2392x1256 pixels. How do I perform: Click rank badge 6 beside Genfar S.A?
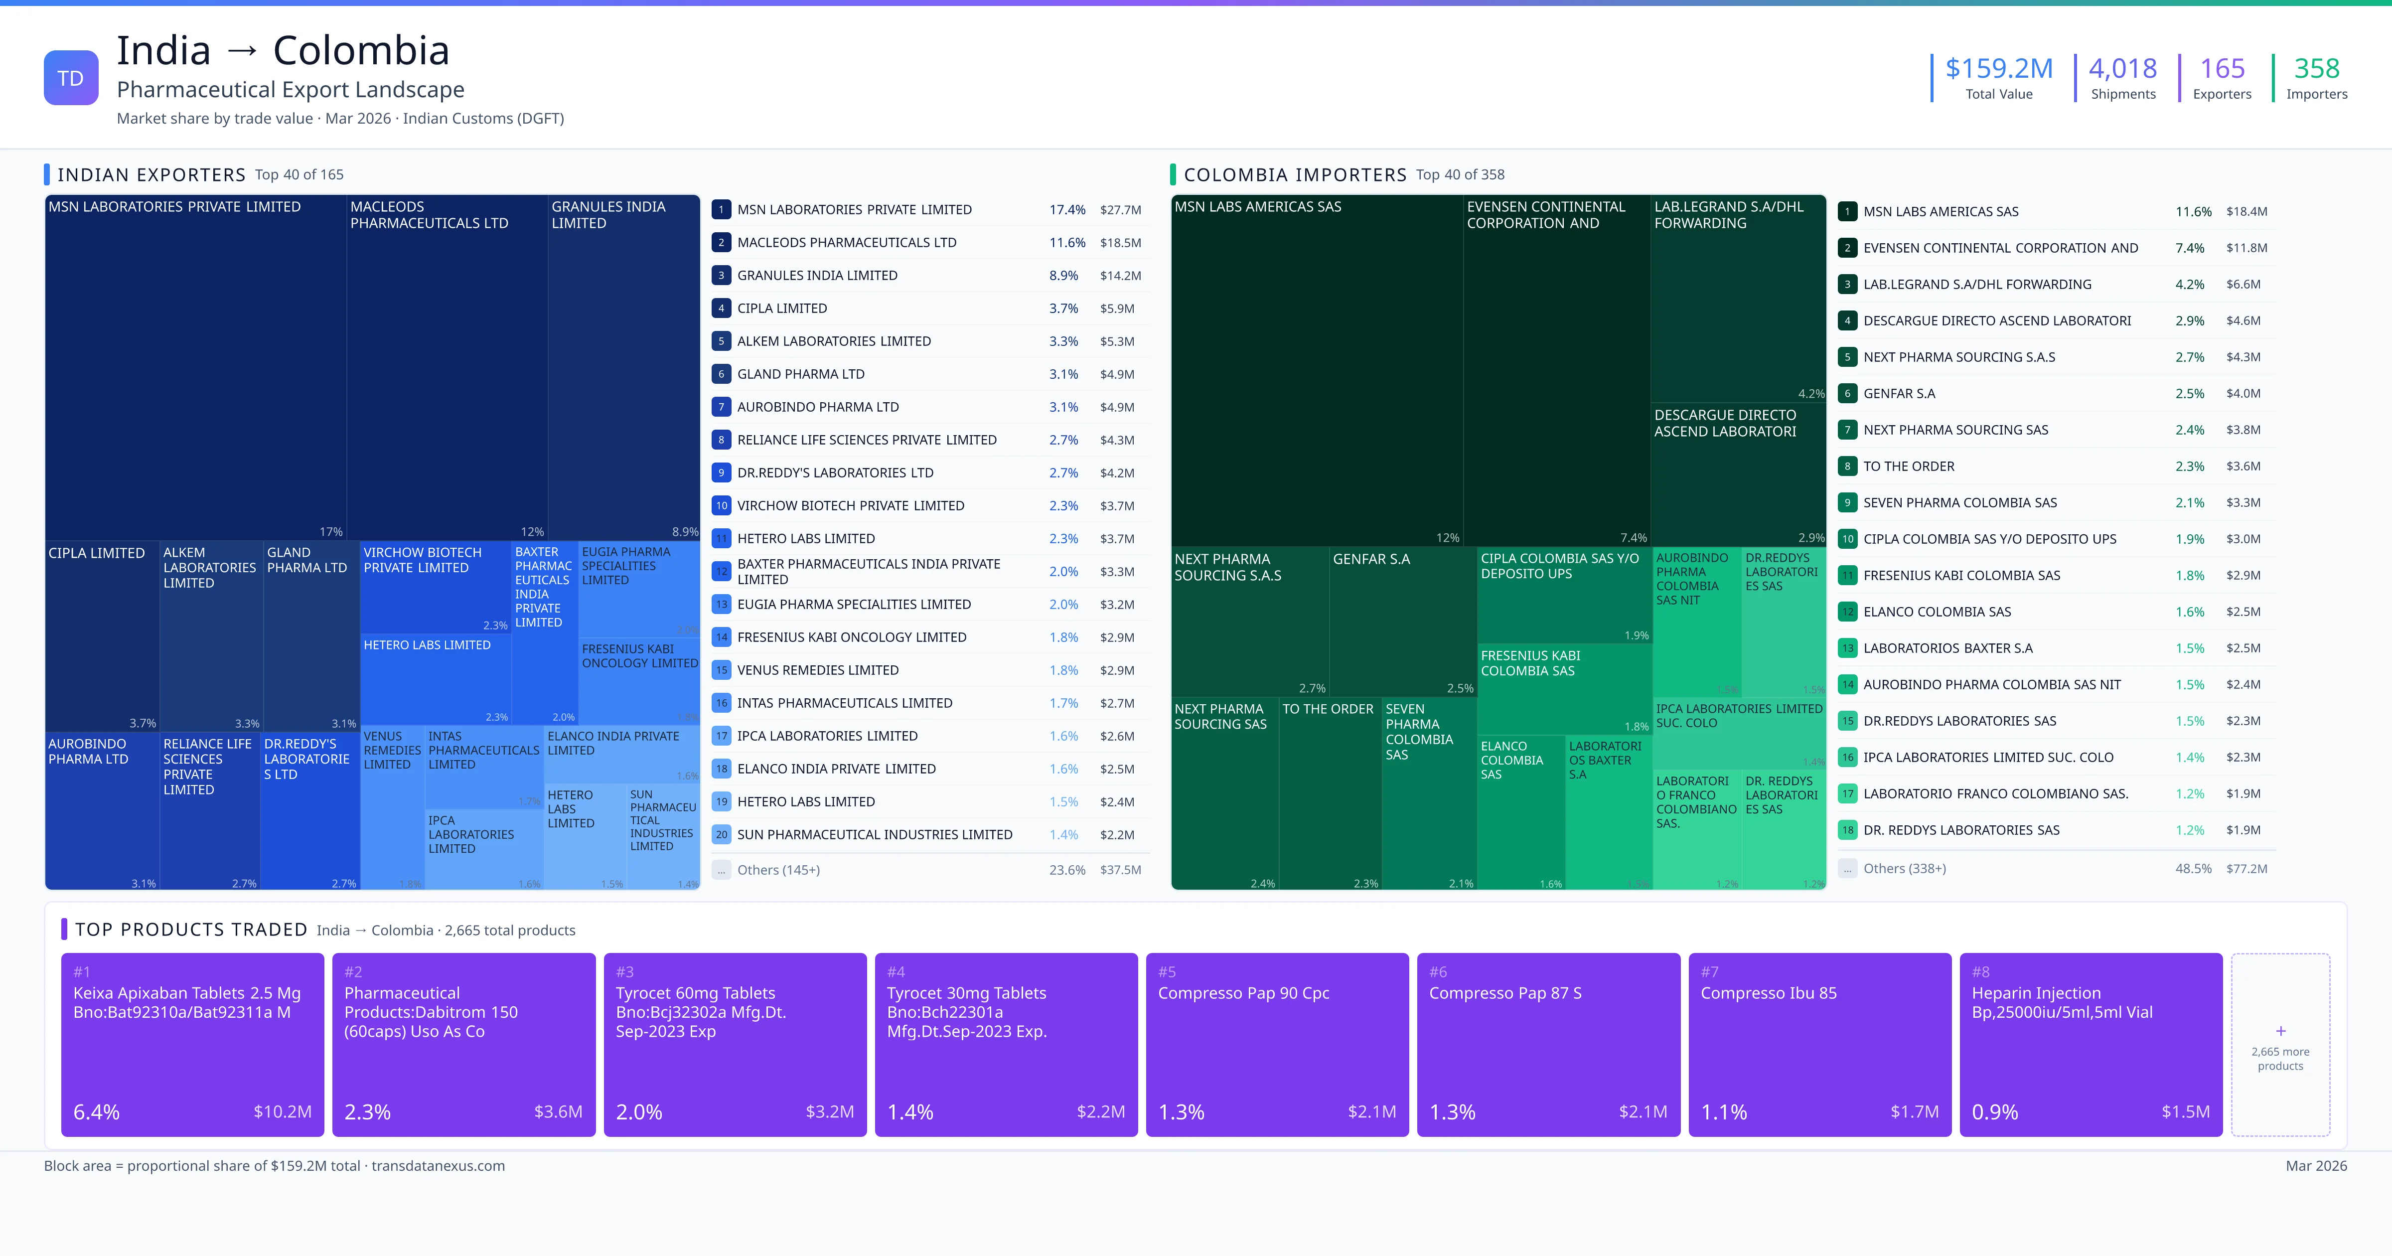(x=1847, y=393)
